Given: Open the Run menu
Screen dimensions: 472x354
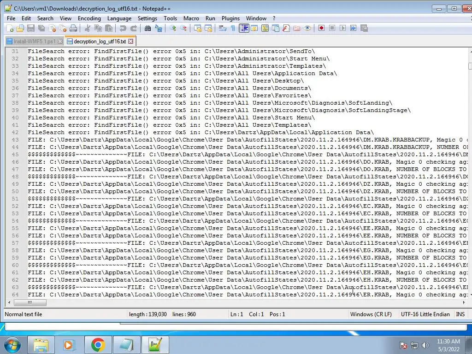Looking at the screenshot, I should tap(210, 18).
